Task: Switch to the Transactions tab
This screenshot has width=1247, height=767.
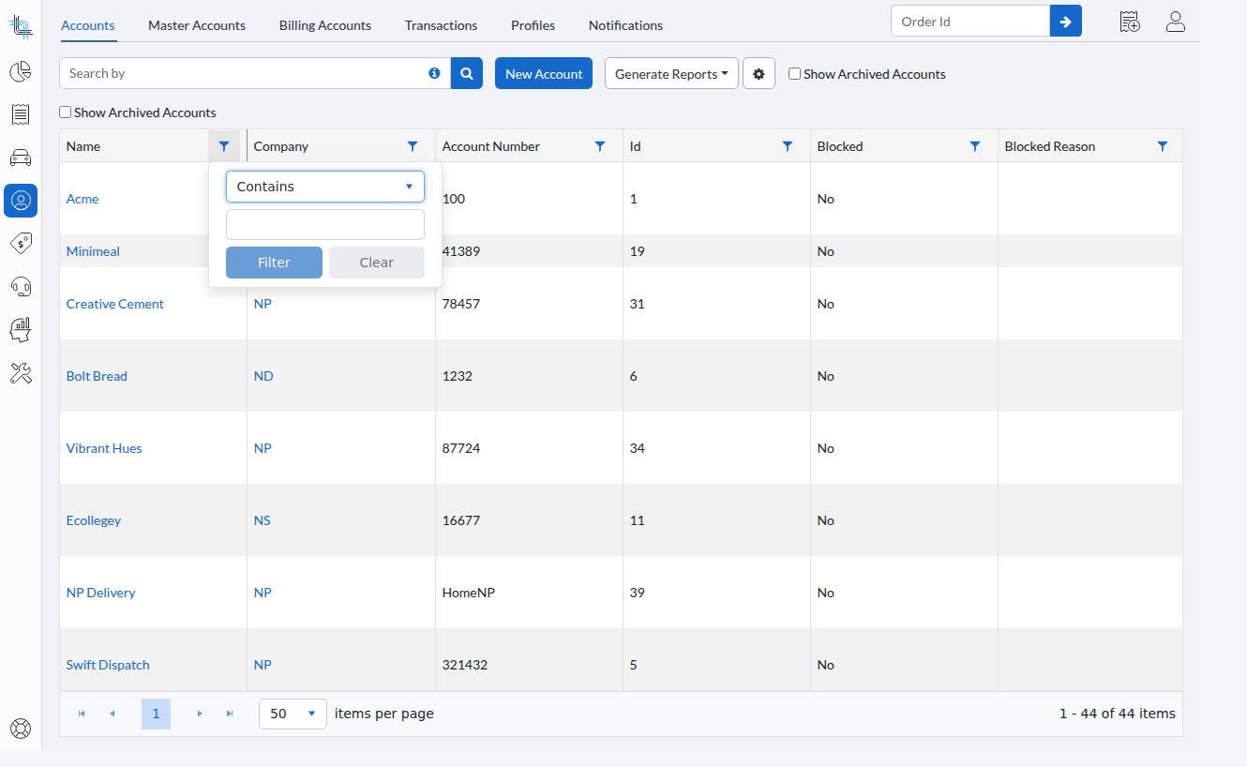Action: pos(441,25)
